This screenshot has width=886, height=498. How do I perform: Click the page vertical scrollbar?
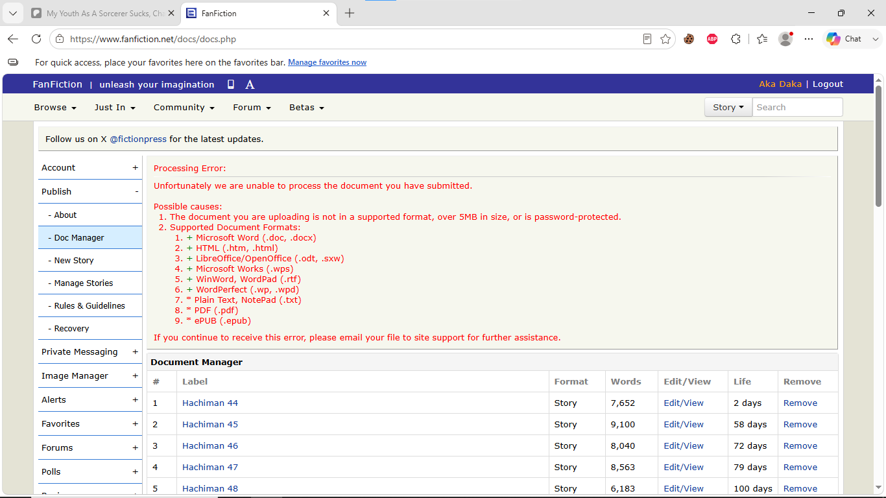tap(879, 146)
